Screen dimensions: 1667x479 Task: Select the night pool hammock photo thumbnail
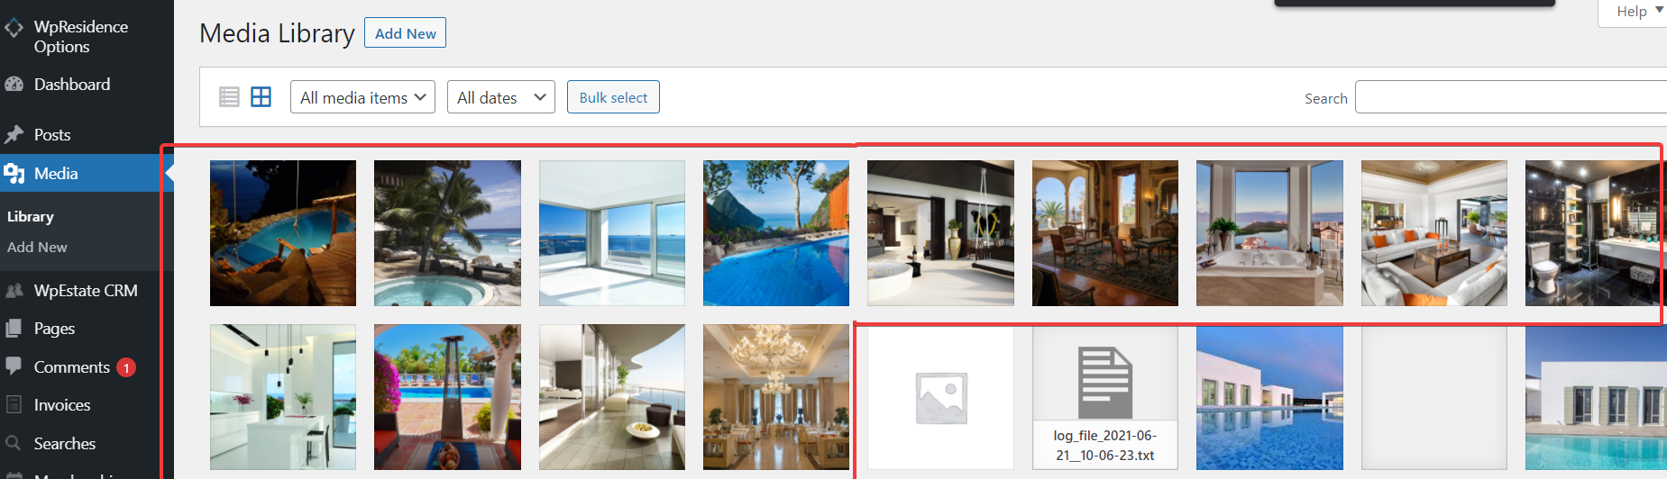[283, 233]
